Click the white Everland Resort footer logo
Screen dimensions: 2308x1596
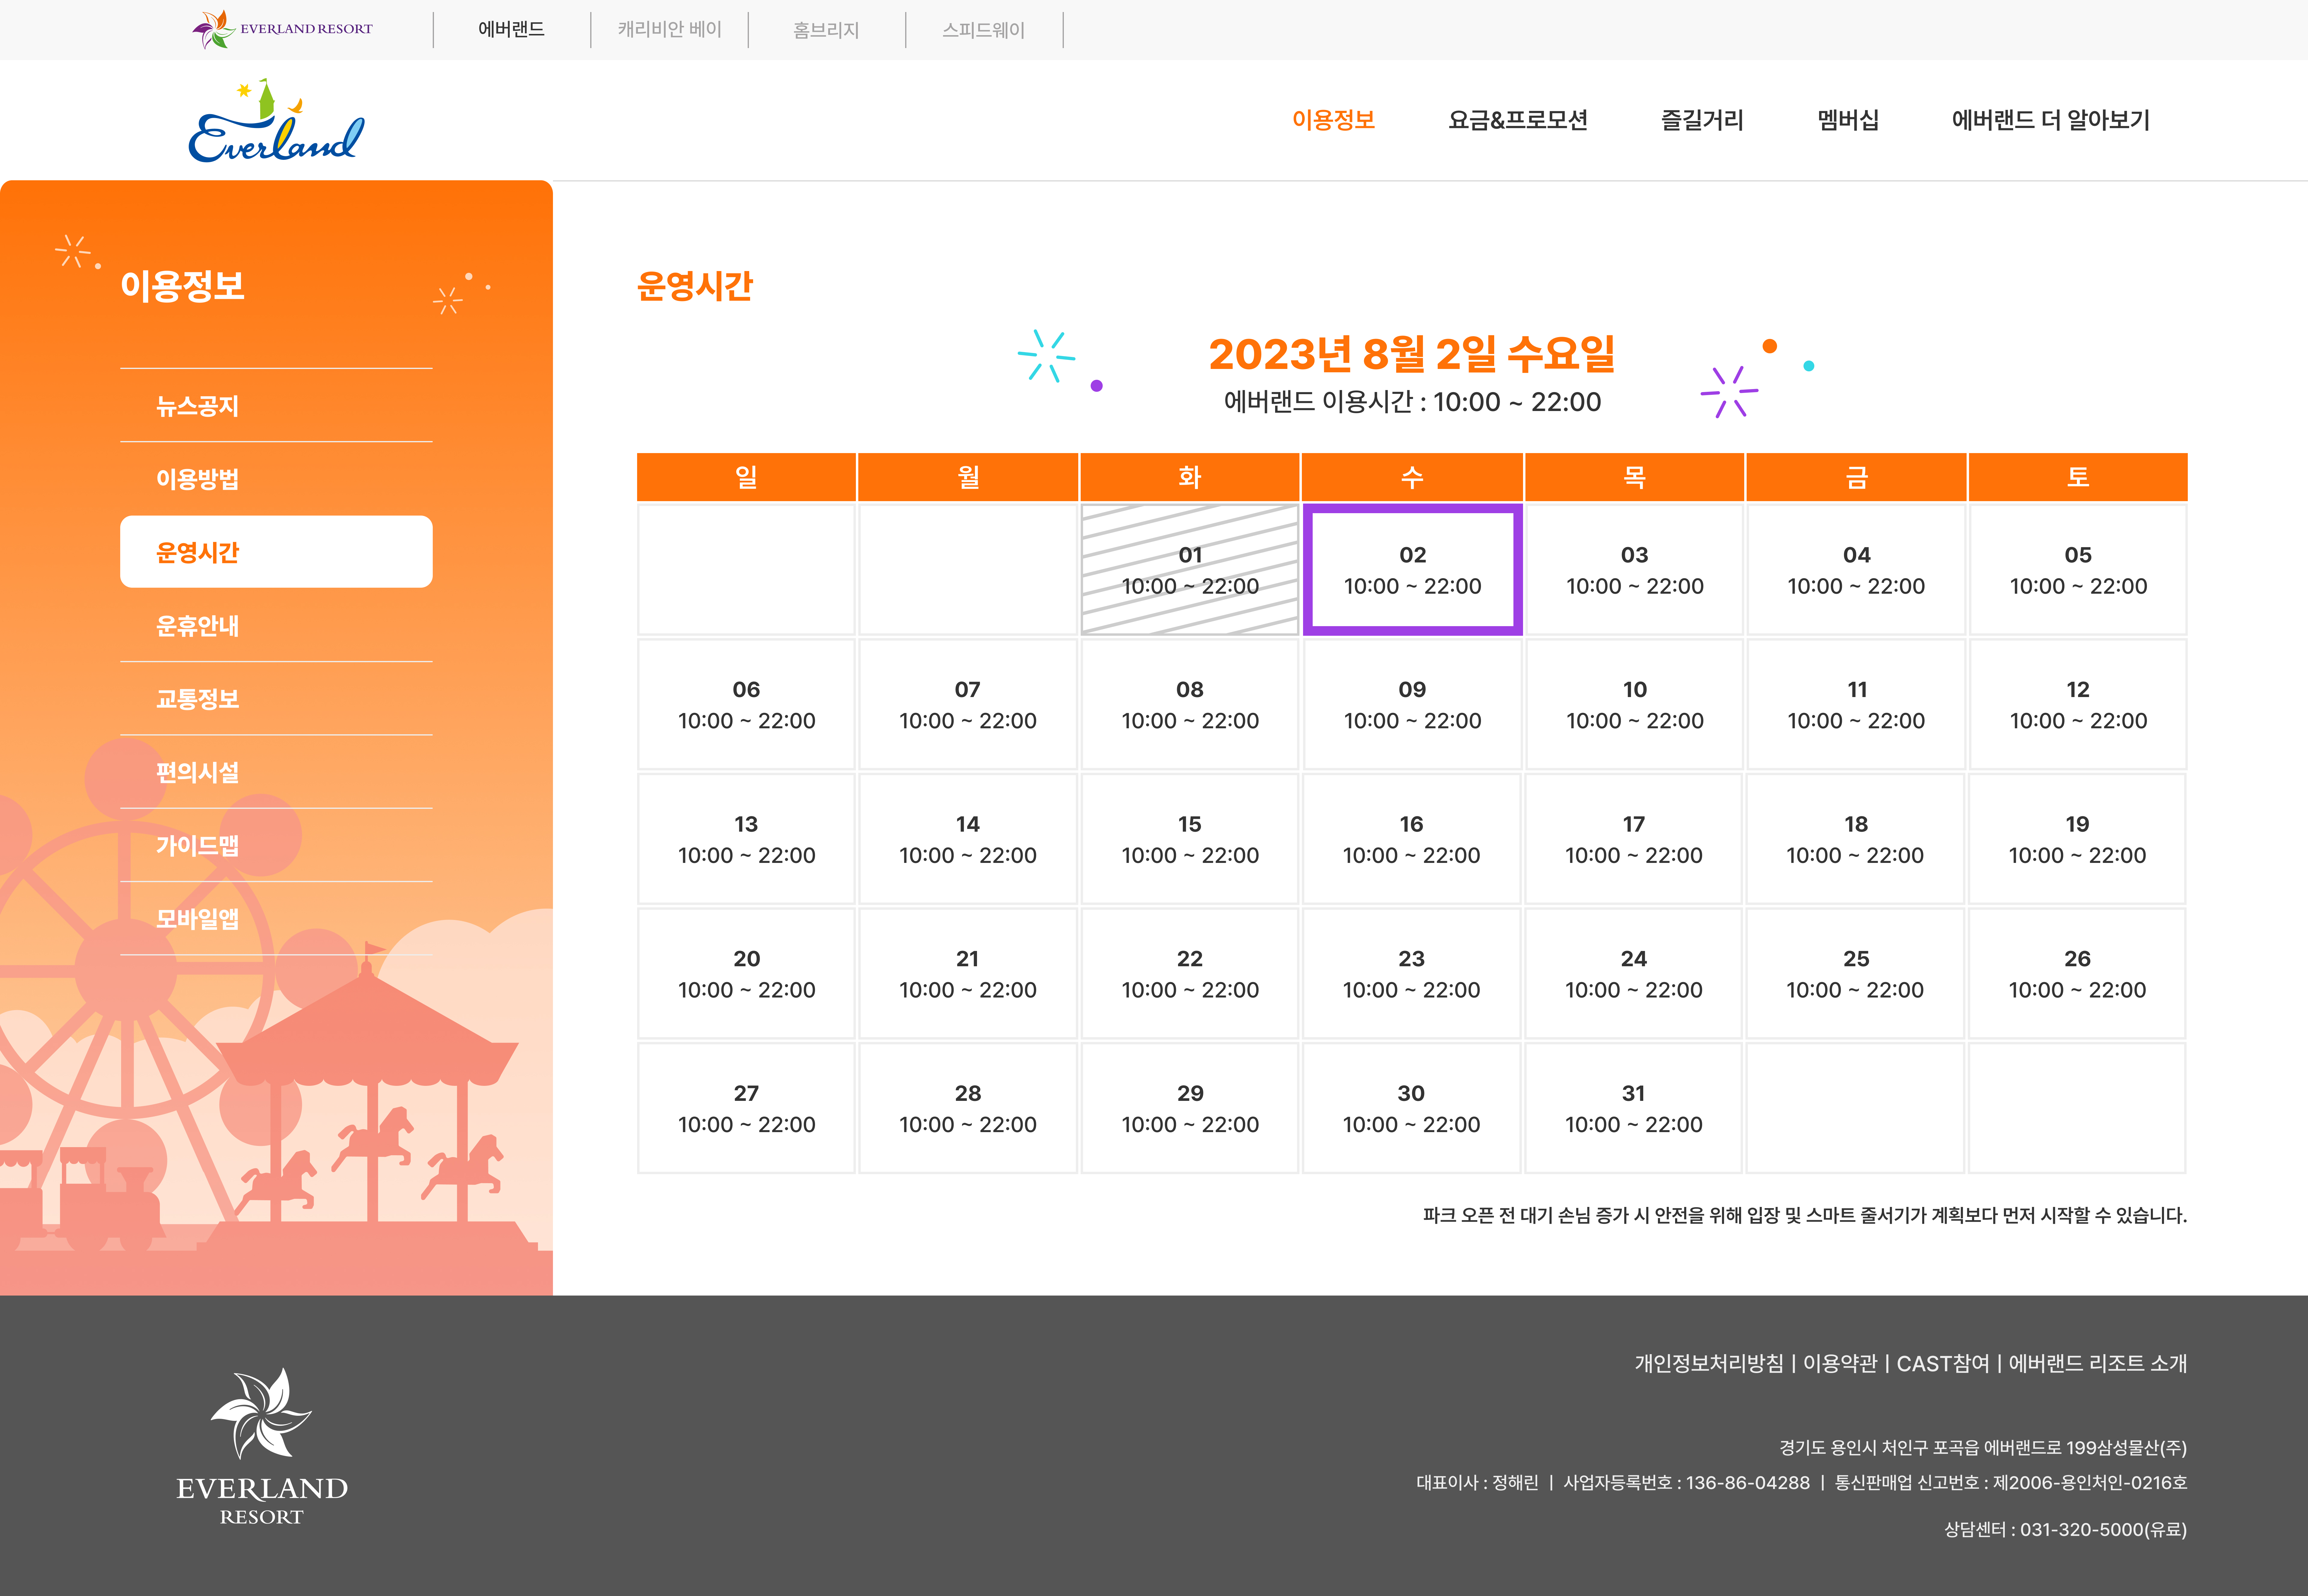[x=262, y=1446]
